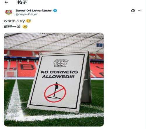Click the display name Bayer 04 Leverkusen
The width and height of the screenshot is (146, 129).
tap(34, 11)
